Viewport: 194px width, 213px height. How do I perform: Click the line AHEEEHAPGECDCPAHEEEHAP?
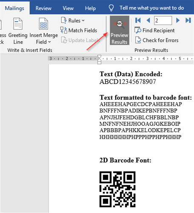140,104
